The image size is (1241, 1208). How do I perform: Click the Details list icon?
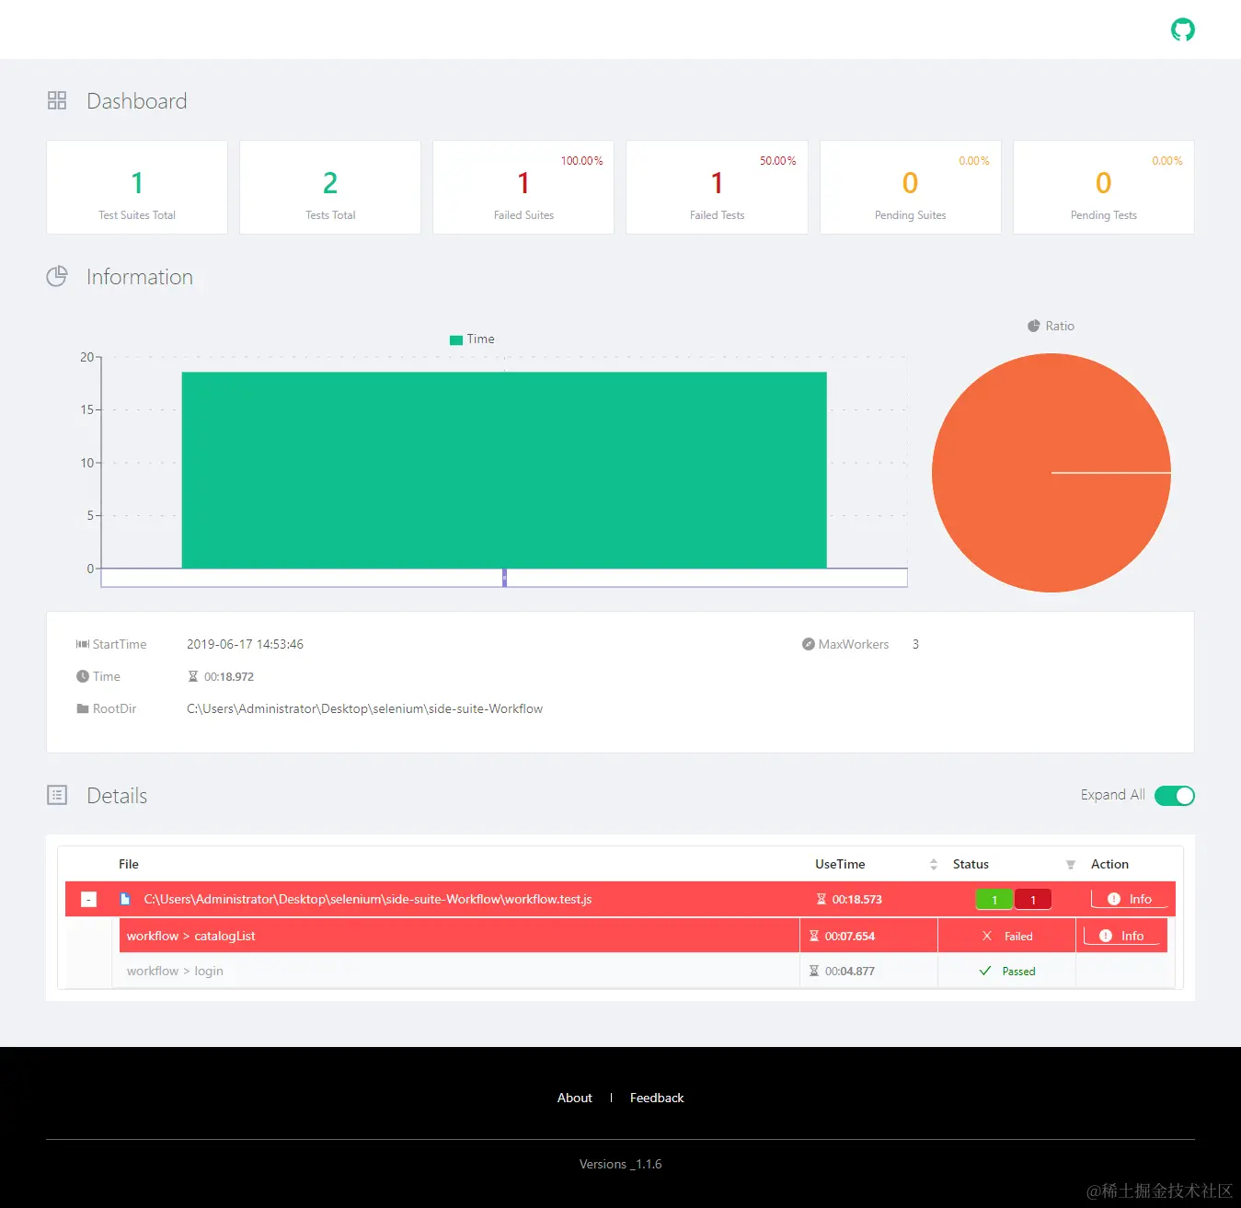(56, 795)
